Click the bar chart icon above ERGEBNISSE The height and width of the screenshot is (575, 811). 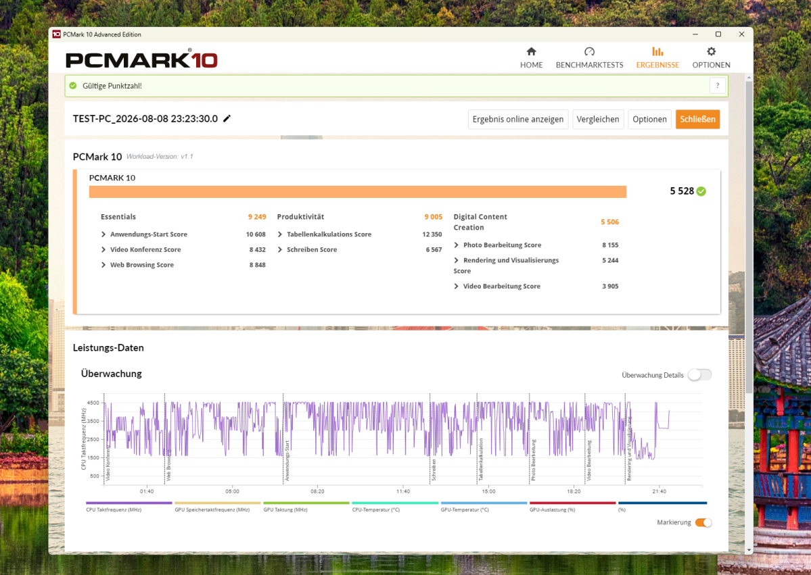(657, 51)
